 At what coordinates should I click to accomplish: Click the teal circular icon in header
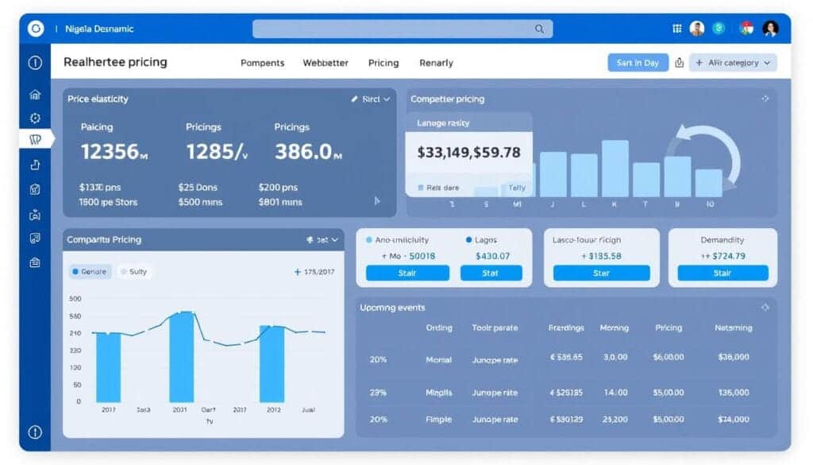click(719, 28)
